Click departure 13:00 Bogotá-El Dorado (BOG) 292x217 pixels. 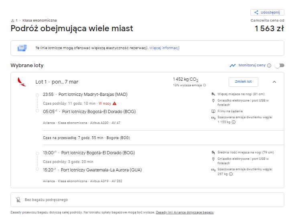89,153
